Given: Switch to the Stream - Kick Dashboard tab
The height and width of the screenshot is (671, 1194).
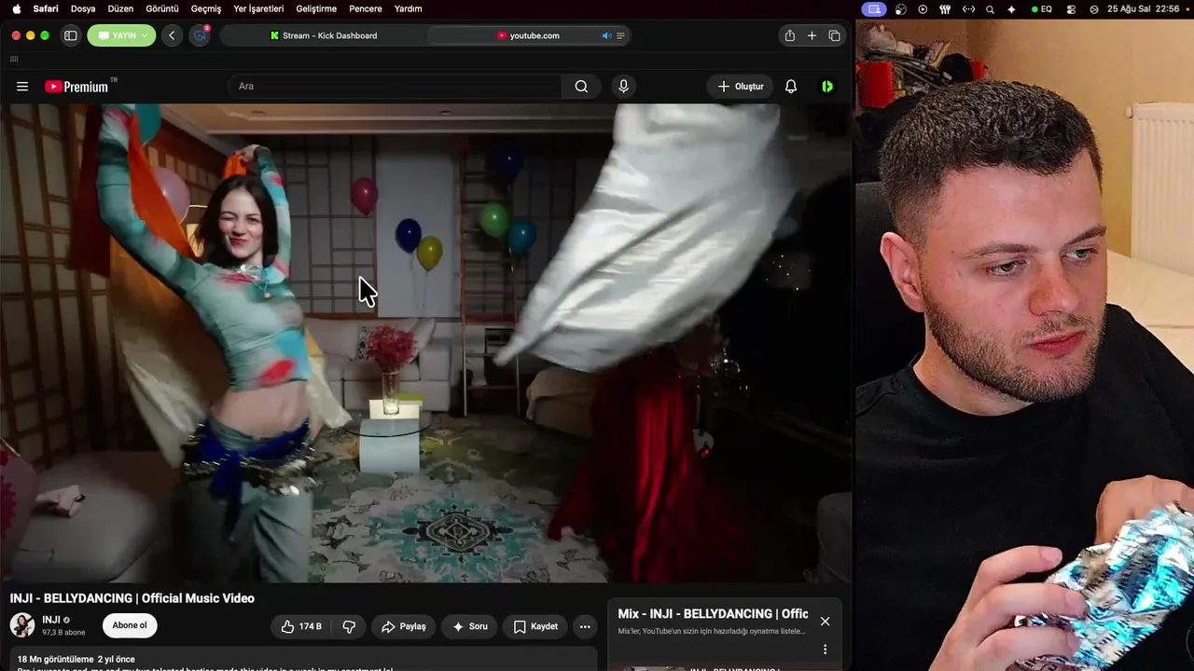Looking at the screenshot, I should click(324, 35).
